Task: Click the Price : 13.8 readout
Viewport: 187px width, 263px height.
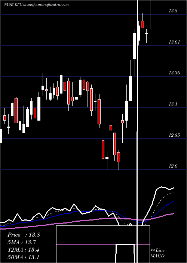Action: coord(24,235)
